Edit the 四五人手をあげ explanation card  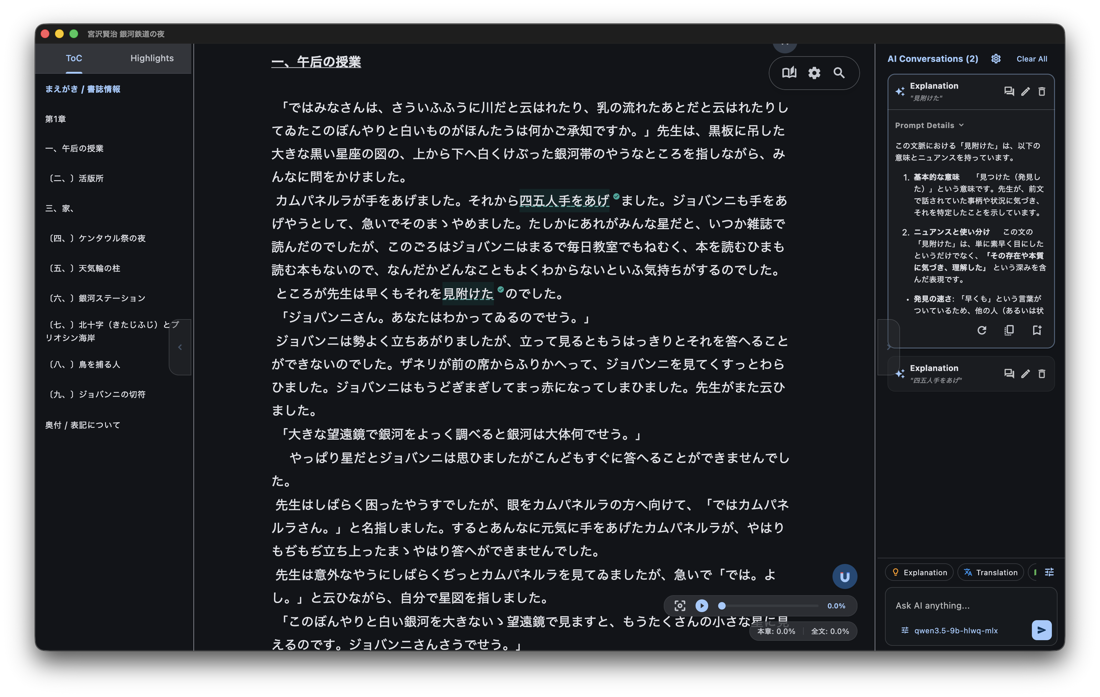tap(1025, 373)
